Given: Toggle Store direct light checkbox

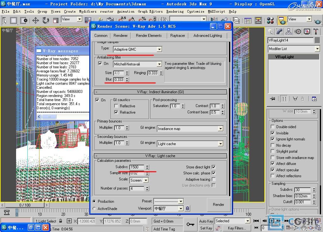Looking at the screenshot, I should (214, 167).
